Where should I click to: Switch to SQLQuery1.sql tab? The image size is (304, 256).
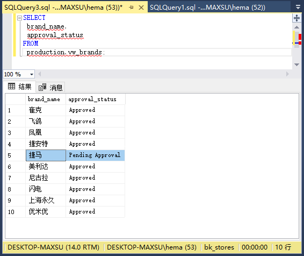pyautogui.click(x=207, y=8)
